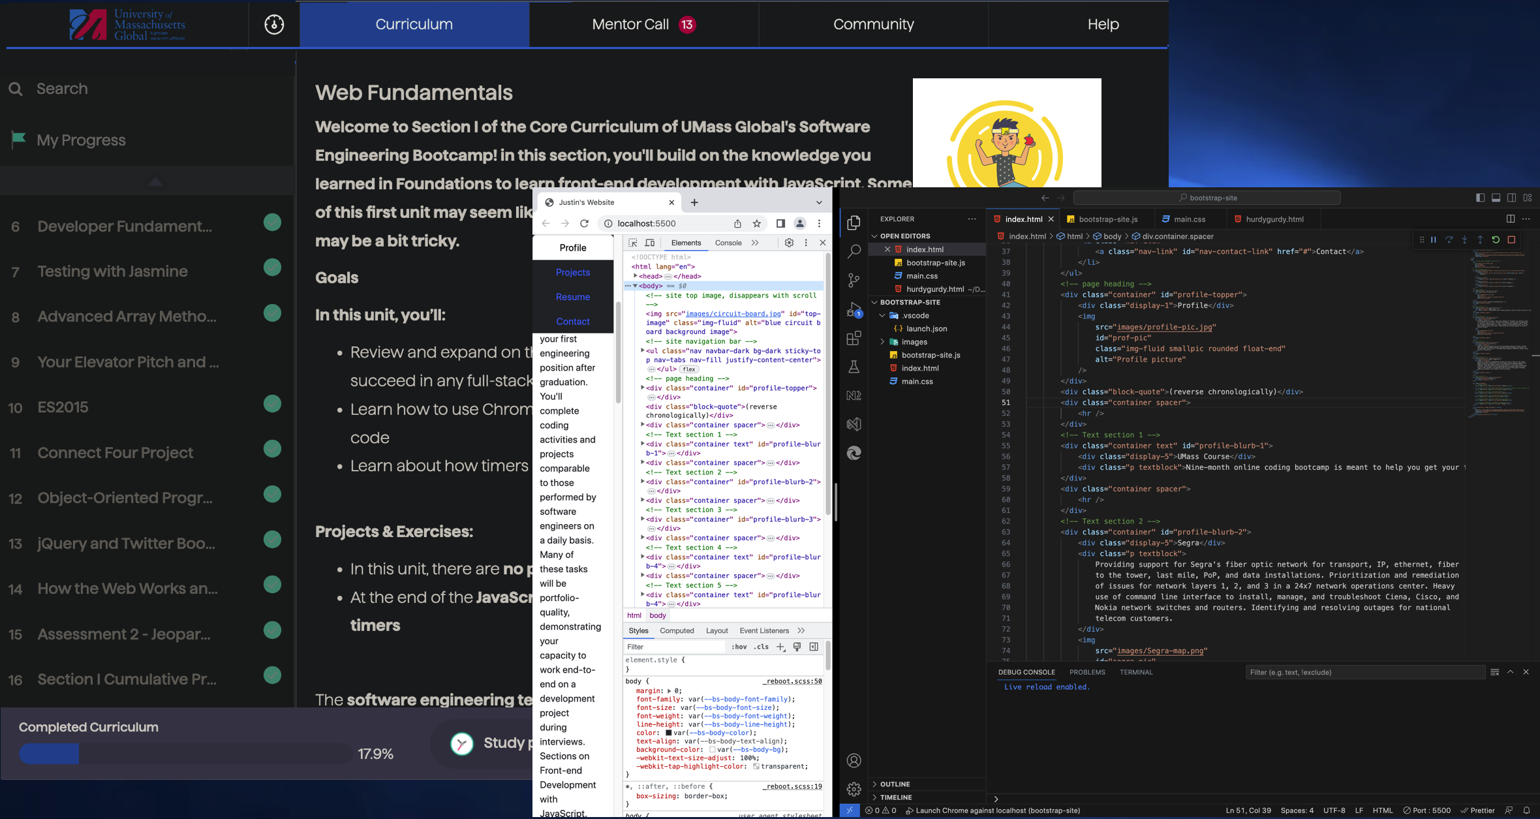Toggle the DevTools device toolbar icon
This screenshot has width=1540, height=819.
pyautogui.click(x=649, y=243)
